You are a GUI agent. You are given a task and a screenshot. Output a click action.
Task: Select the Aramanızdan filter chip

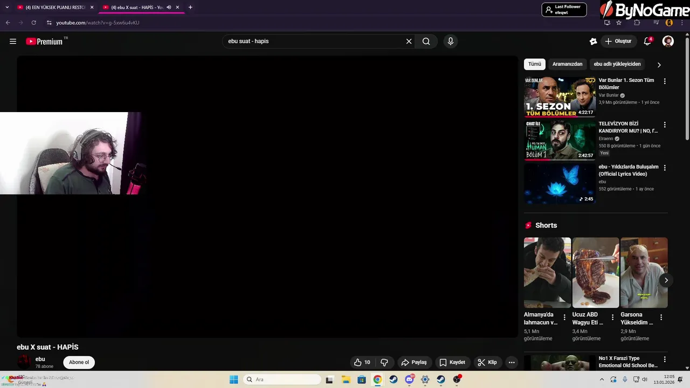point(568,64)
